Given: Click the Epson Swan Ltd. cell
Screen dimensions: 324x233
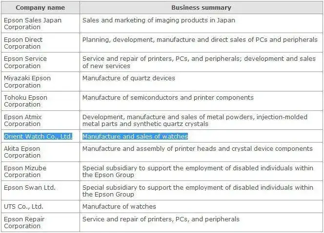Looking at the screenshot, I should [29, 187].
